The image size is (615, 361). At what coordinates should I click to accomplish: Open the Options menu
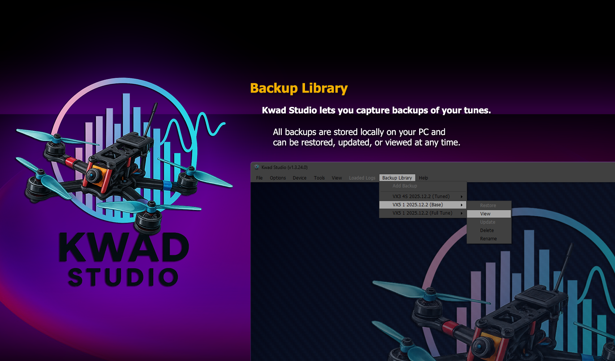[x=278, y=178]
